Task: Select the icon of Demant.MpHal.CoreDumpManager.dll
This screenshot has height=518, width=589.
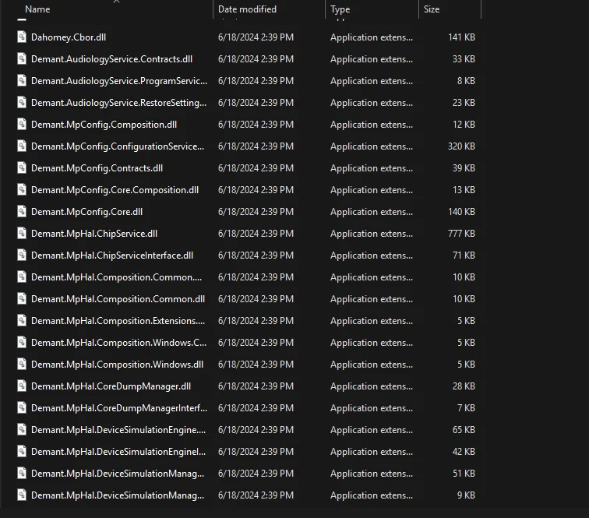Action: [x=22, y=386]
